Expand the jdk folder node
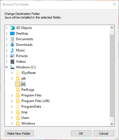Image resolution: width=119 pixels, height=140 pixels. [x=12, y=78]
